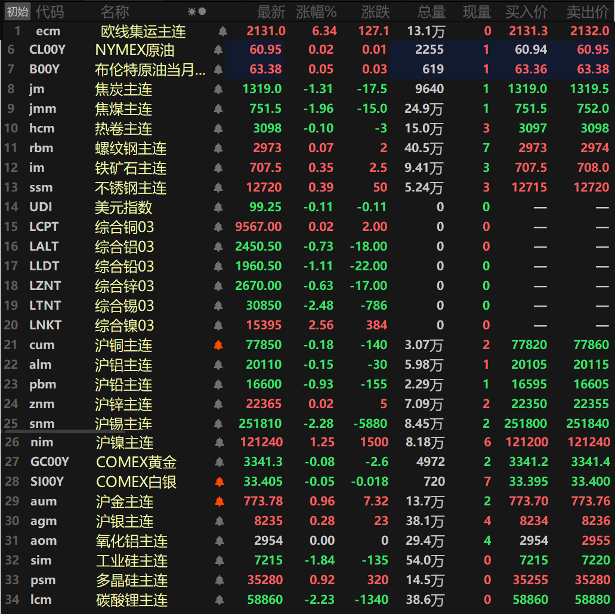Click the bell icon for 综合镍03
Image resolution: width=615 pixels, height=614 pixels.
[218, 326]
